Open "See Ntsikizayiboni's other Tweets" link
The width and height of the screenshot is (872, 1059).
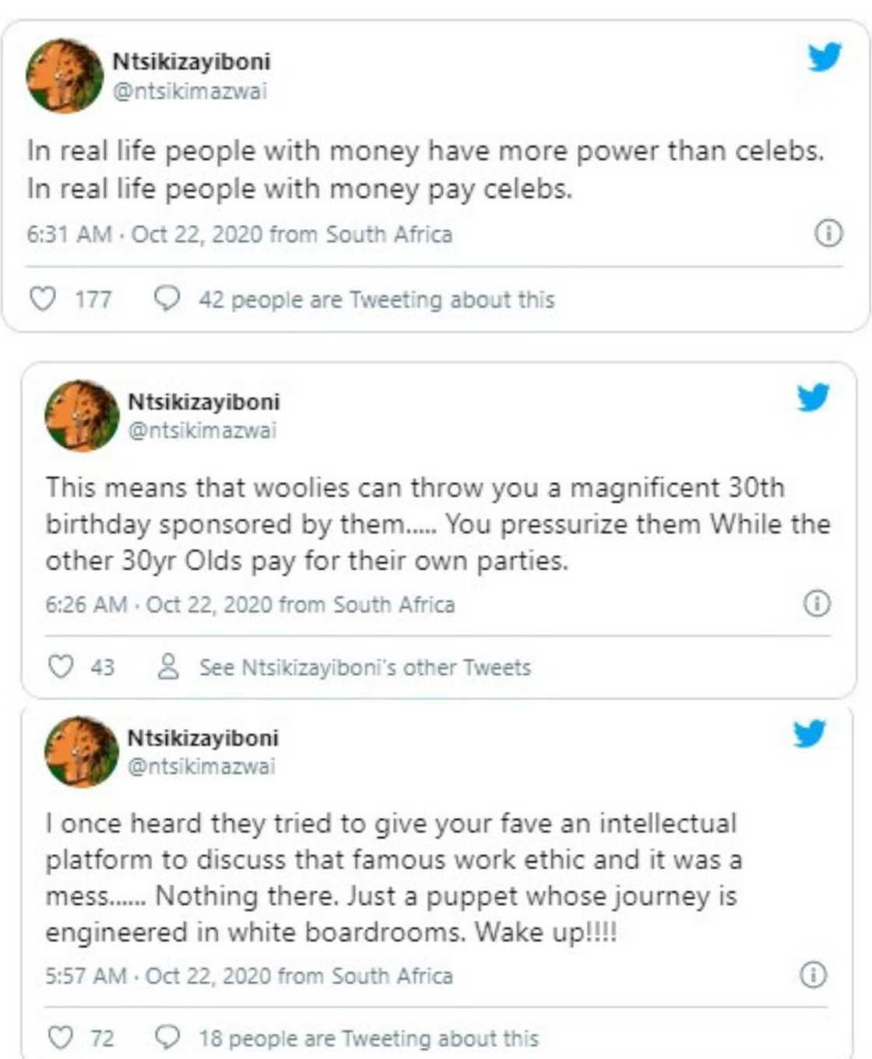pyautogui.click(x=364, y=667)
